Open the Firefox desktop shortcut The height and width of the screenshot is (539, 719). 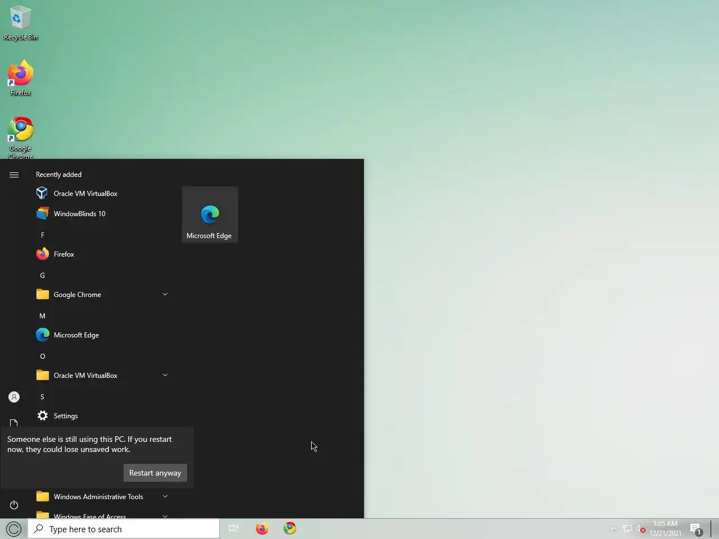coord(20,78)
